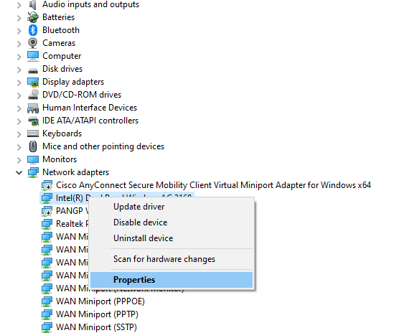The image size is (396, 333).
Task: Expand the Monitors category
Action: (x=19, y=159)
